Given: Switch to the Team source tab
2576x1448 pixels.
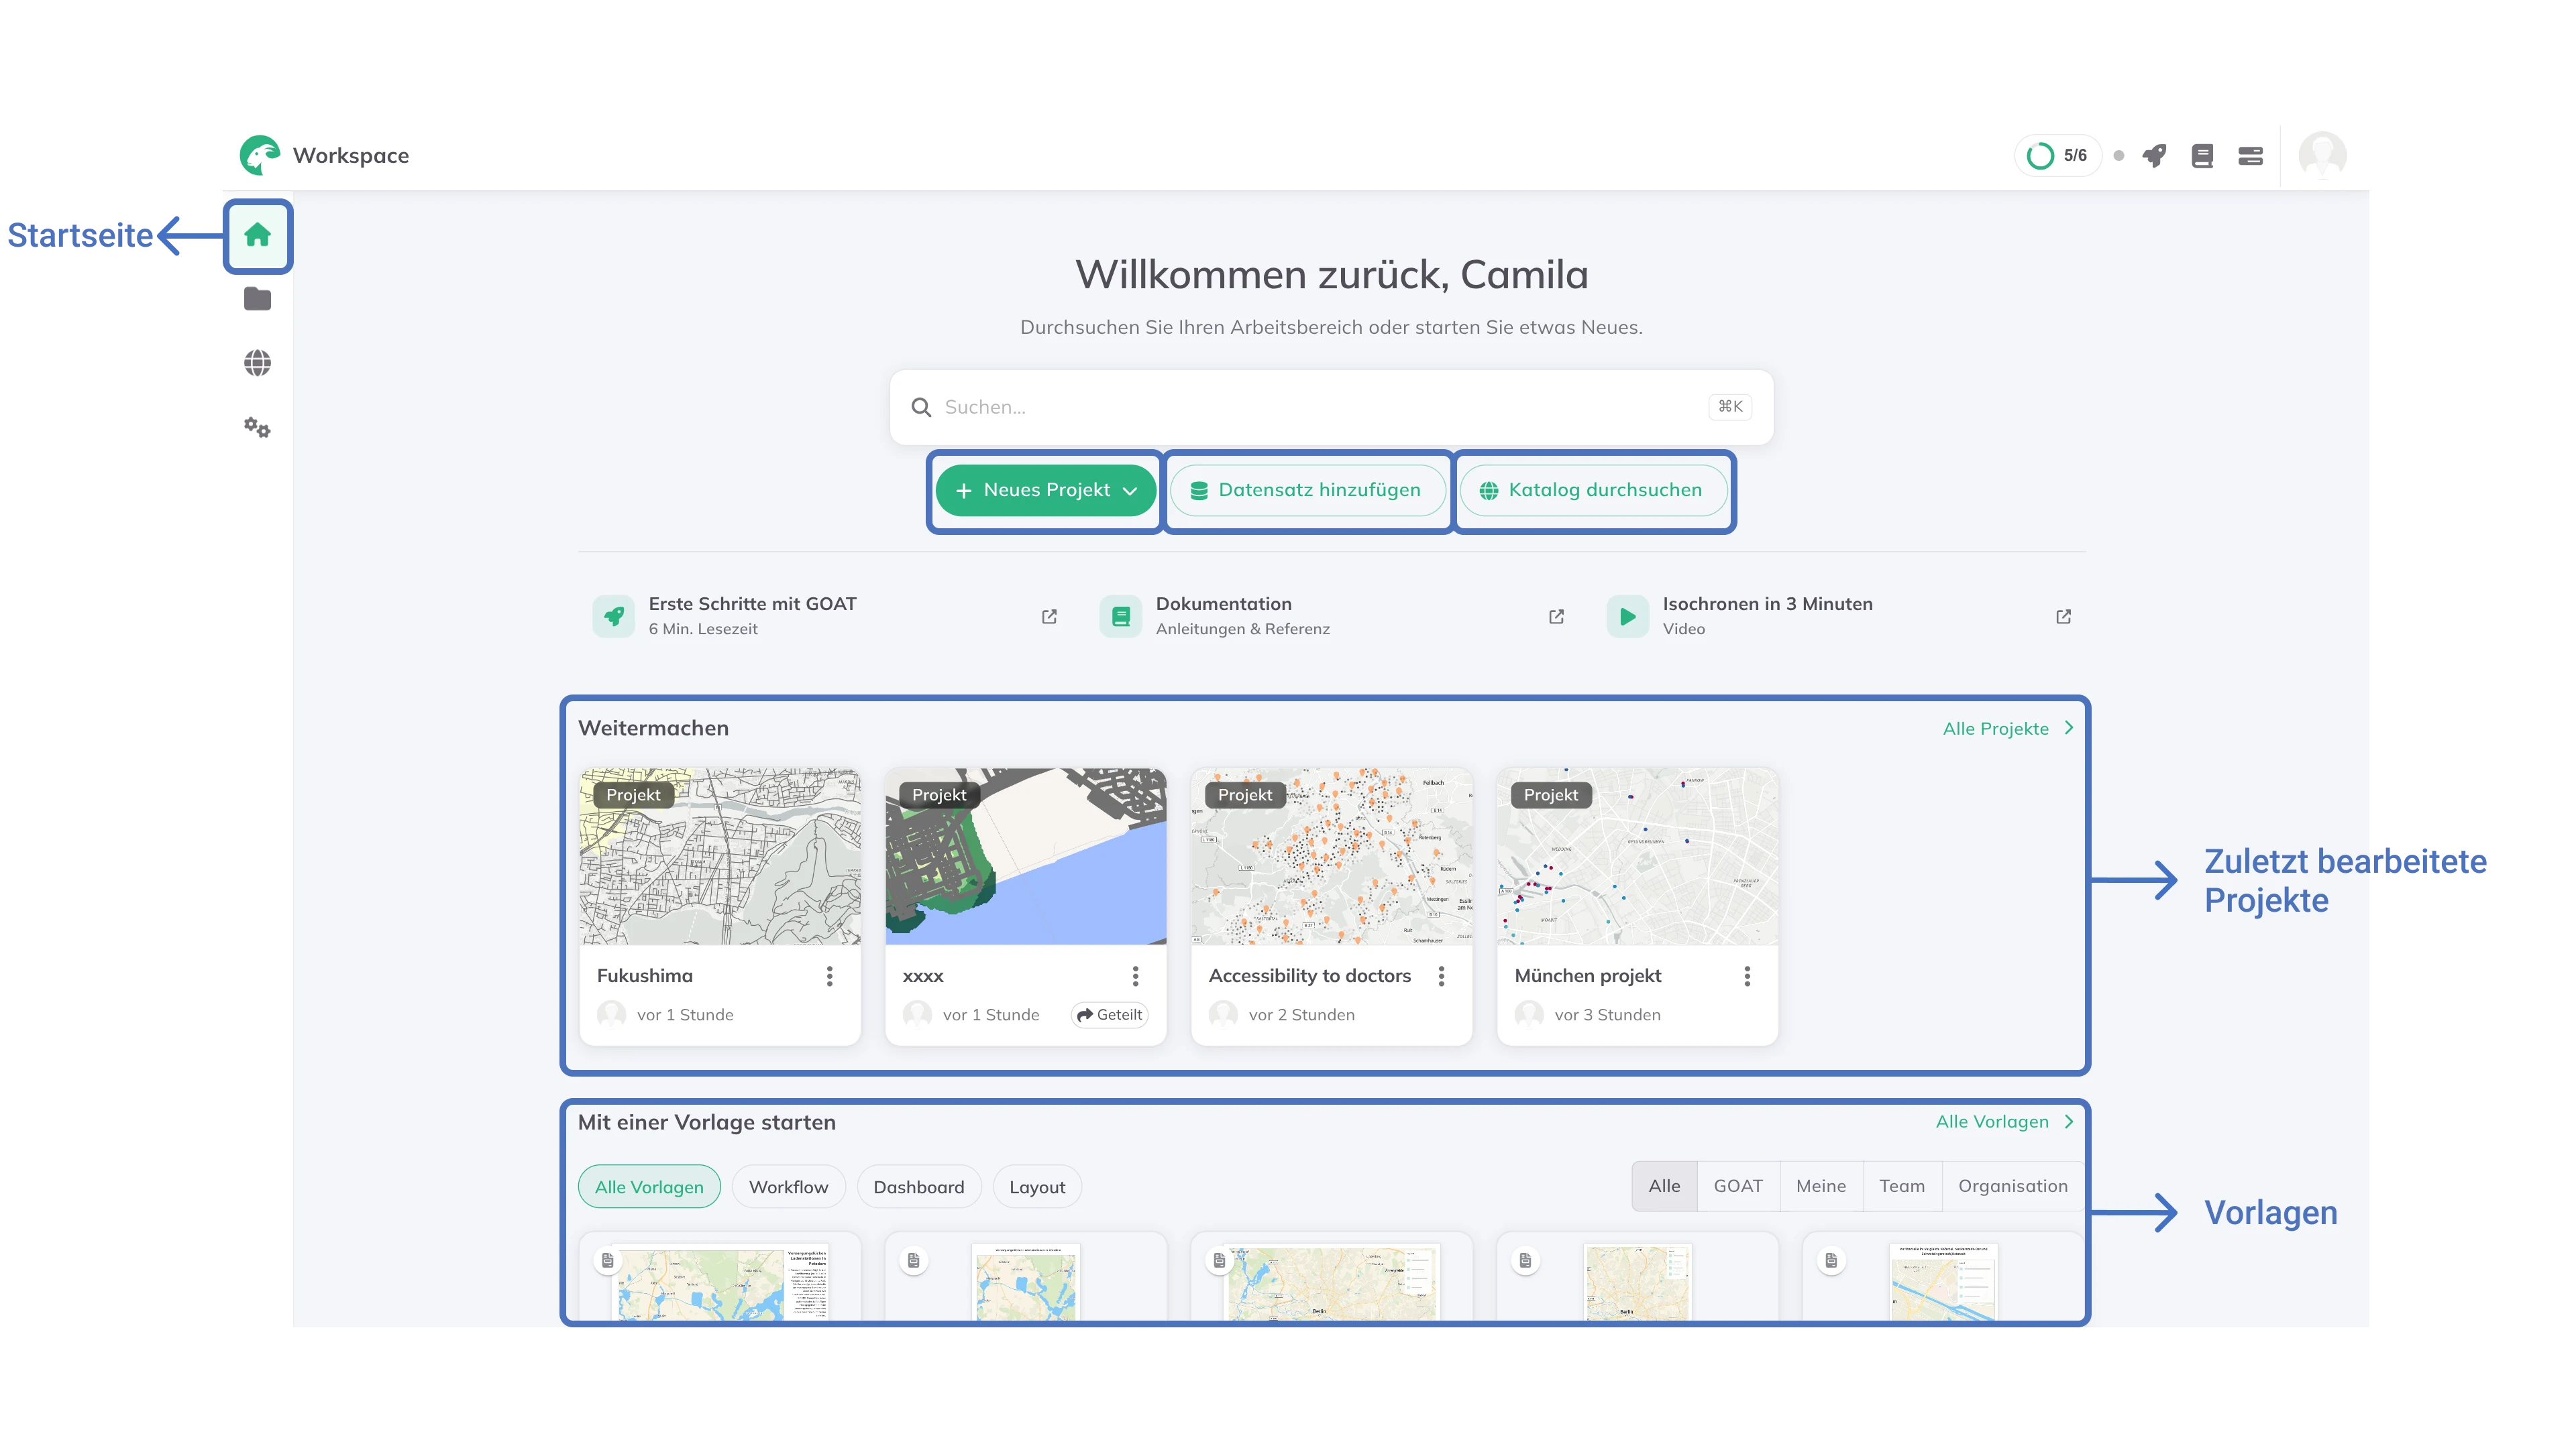Looking at the screenshot, I should [x=1902, y=1186].
